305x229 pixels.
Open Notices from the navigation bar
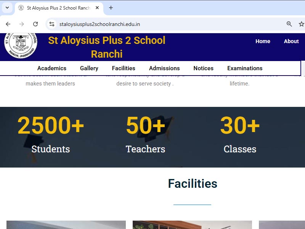(203, 68)
